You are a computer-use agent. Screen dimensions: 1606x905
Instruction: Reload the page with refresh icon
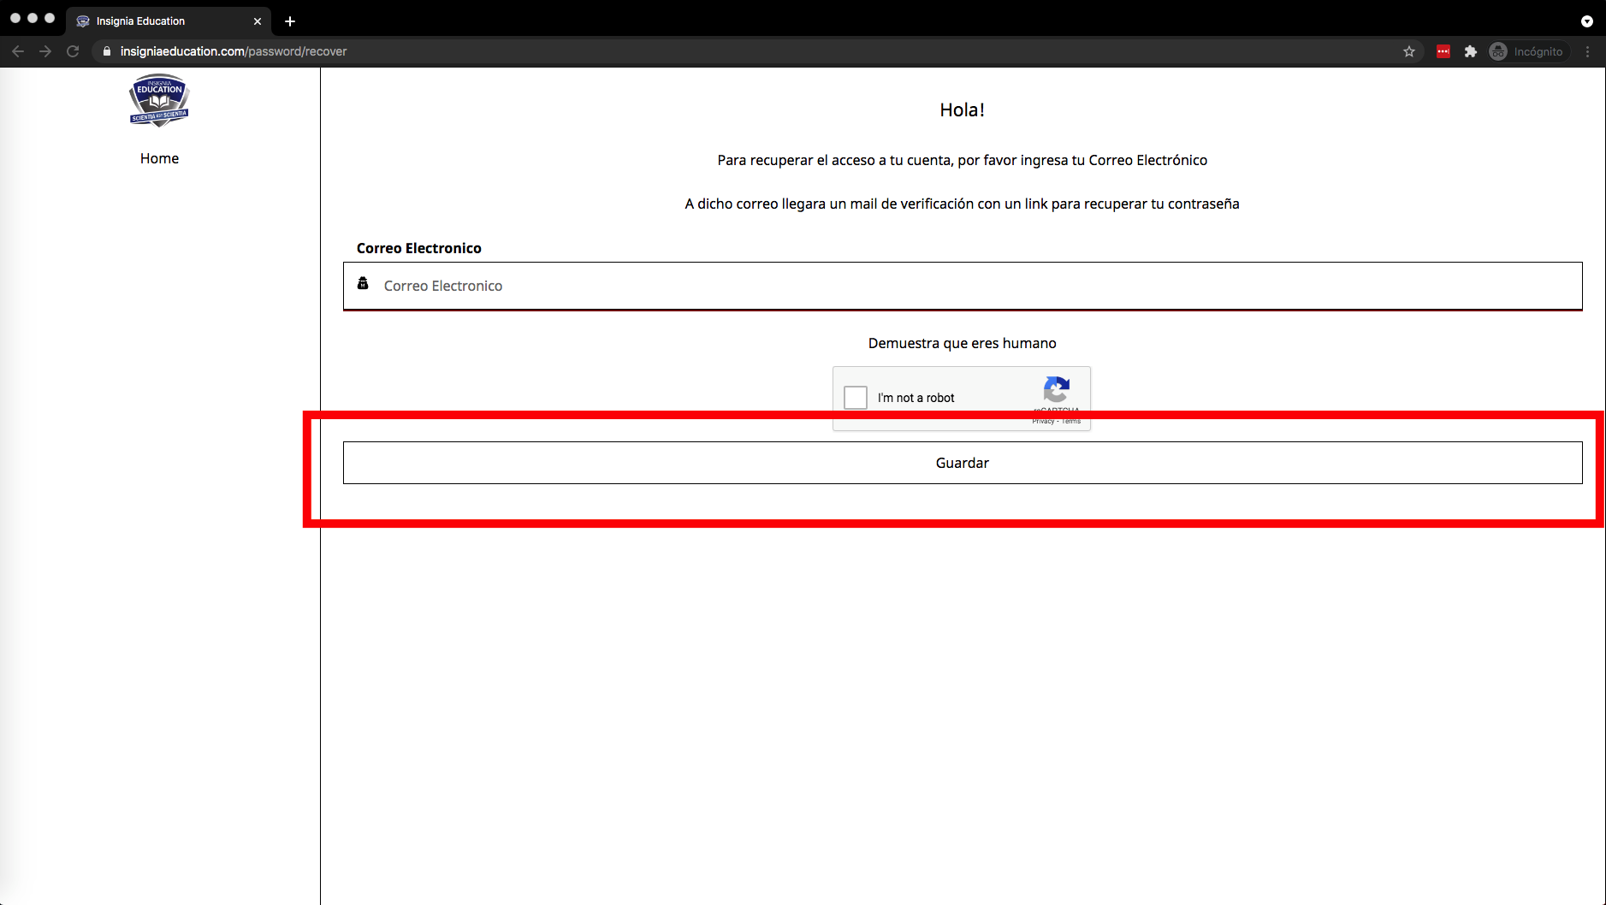(x=73, y=51)
